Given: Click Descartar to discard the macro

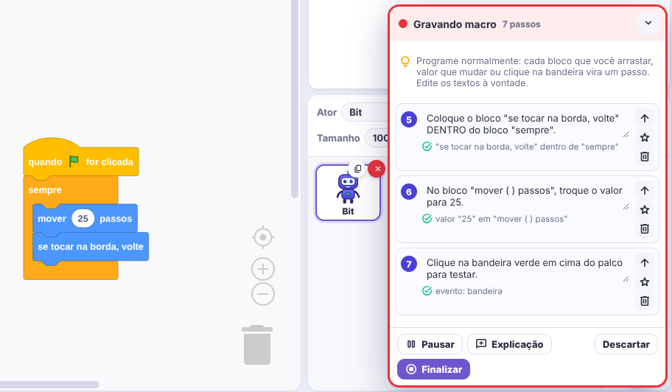Looking at the screenshot, I should tap(626, 344).
